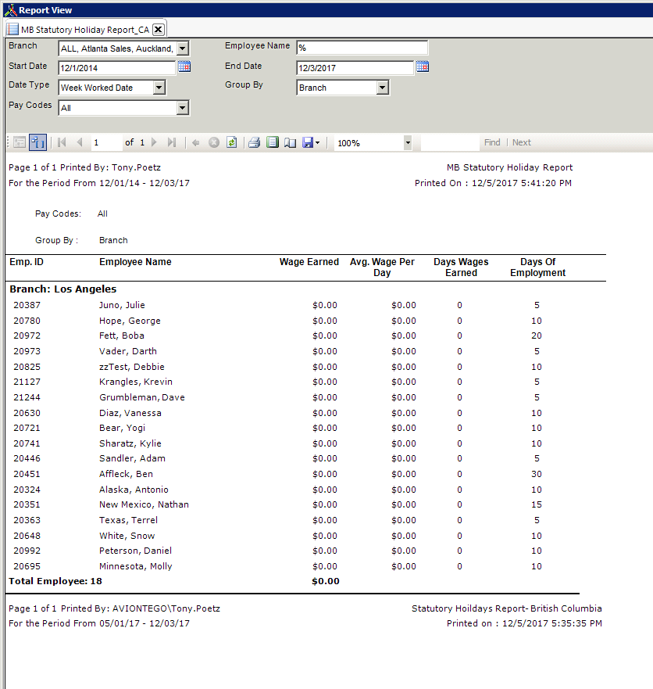Toggle the document map icon
This screenshot has width=653, height=689.
37,142
